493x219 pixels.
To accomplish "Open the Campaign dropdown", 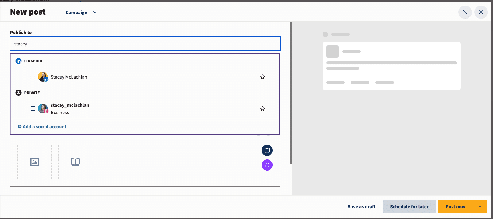I will (x=81, y=13).
